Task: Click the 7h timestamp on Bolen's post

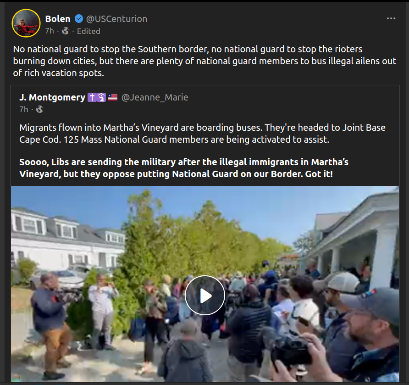Action: point(50,31)
